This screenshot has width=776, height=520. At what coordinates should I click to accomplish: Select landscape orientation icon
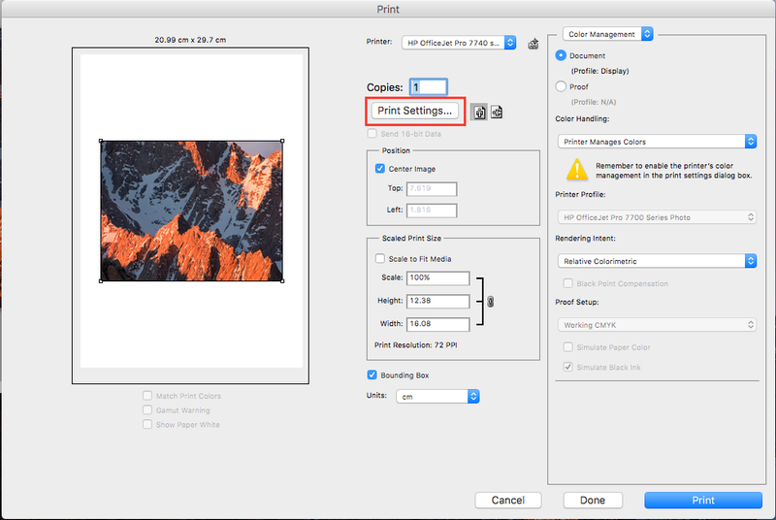coord(497,112)
